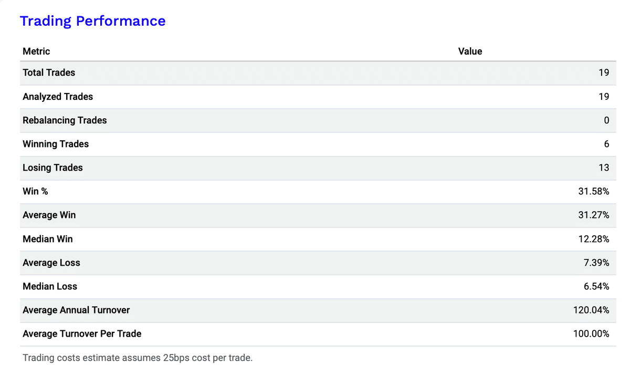Select the Analyzed Trades row label
The height and width of the screenshot is (365, 630).
point(58,97)
